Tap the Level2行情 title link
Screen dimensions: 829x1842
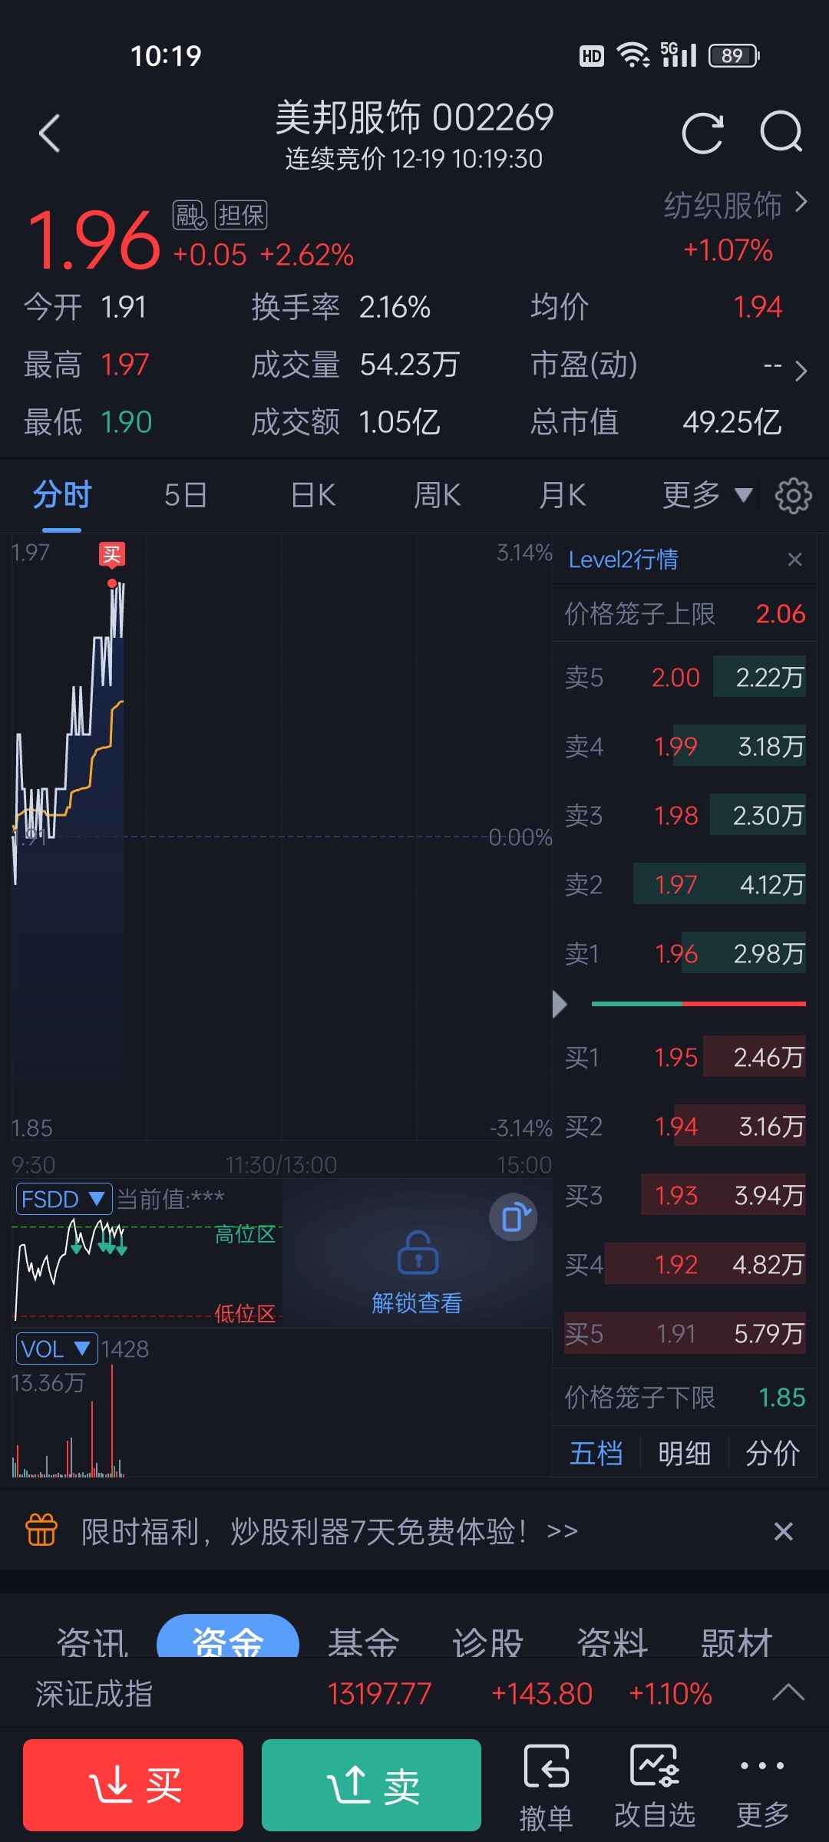tap(623, 560)
